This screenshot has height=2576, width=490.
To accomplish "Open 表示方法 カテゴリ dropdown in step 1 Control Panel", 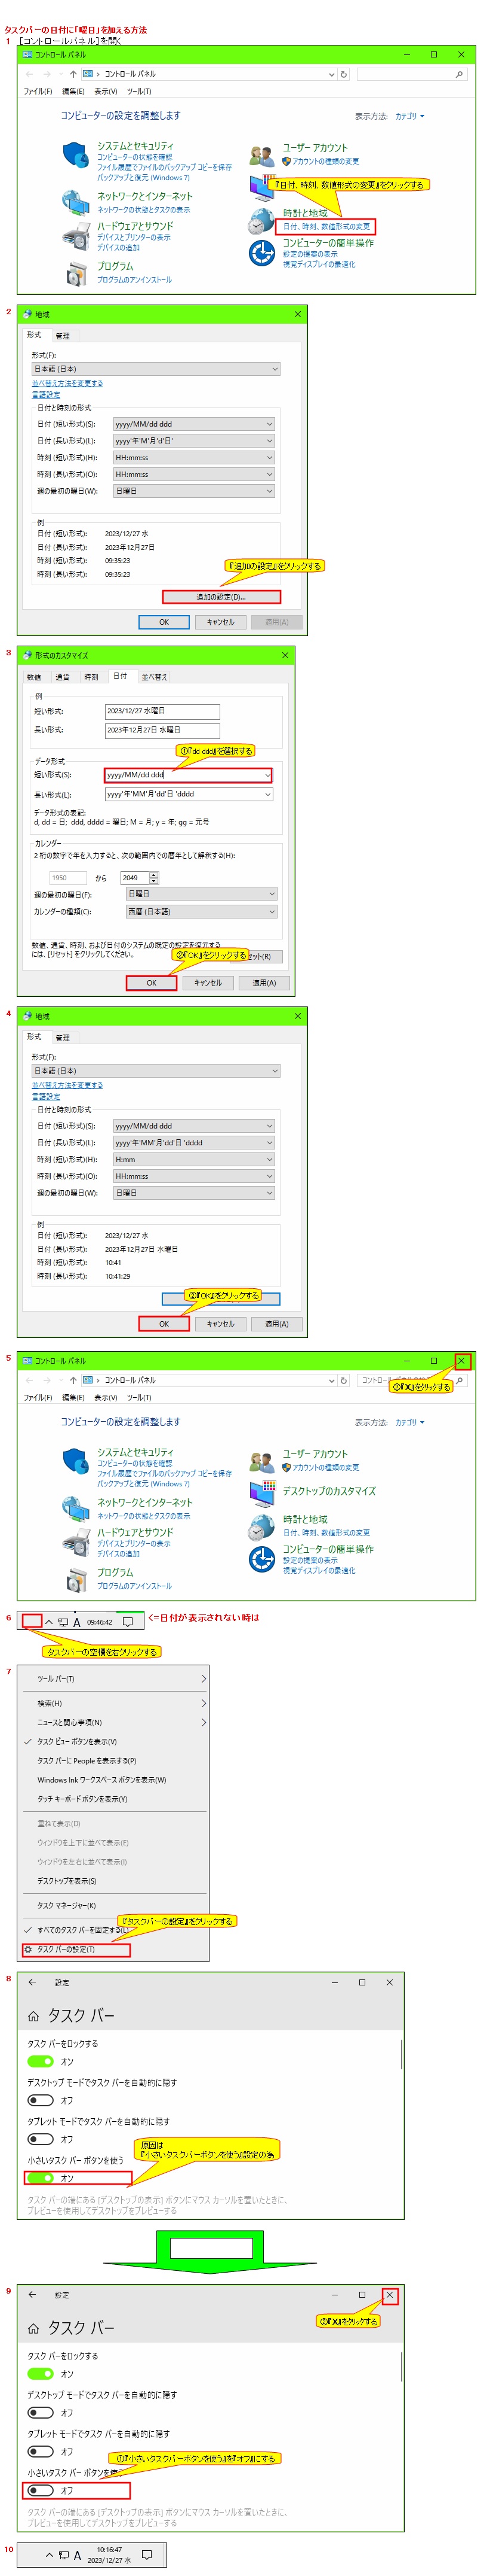I will tap(409, 116).
